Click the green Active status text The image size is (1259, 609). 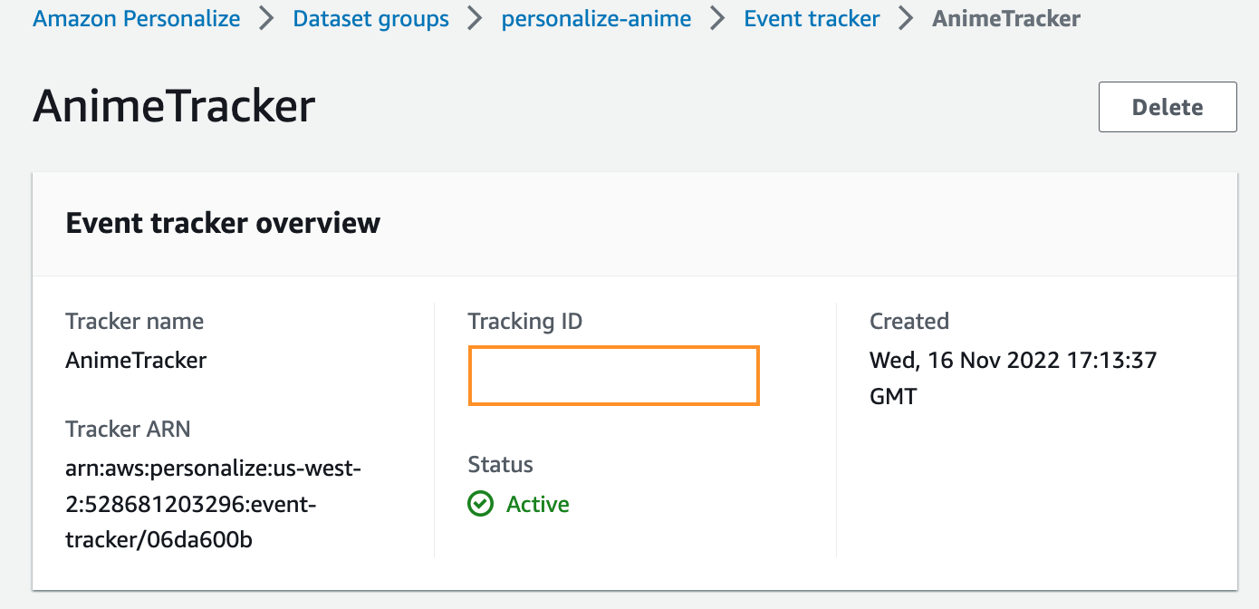(x=538, y=504)
